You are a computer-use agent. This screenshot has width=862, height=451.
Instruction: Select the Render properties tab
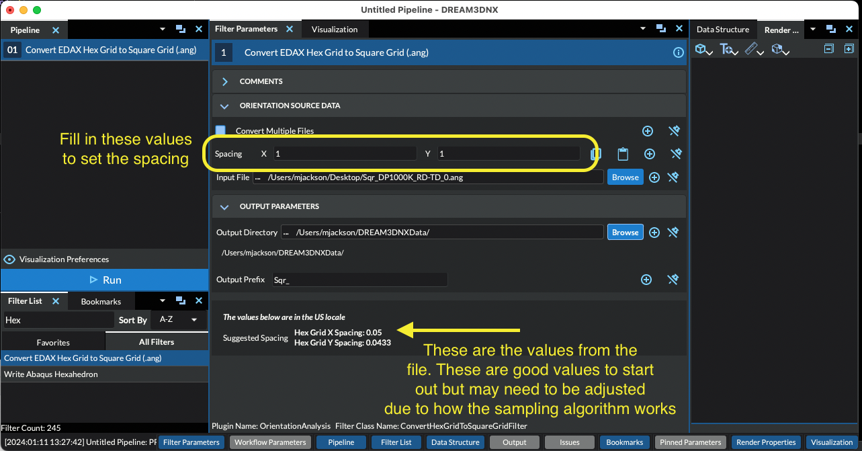[781, 30]
